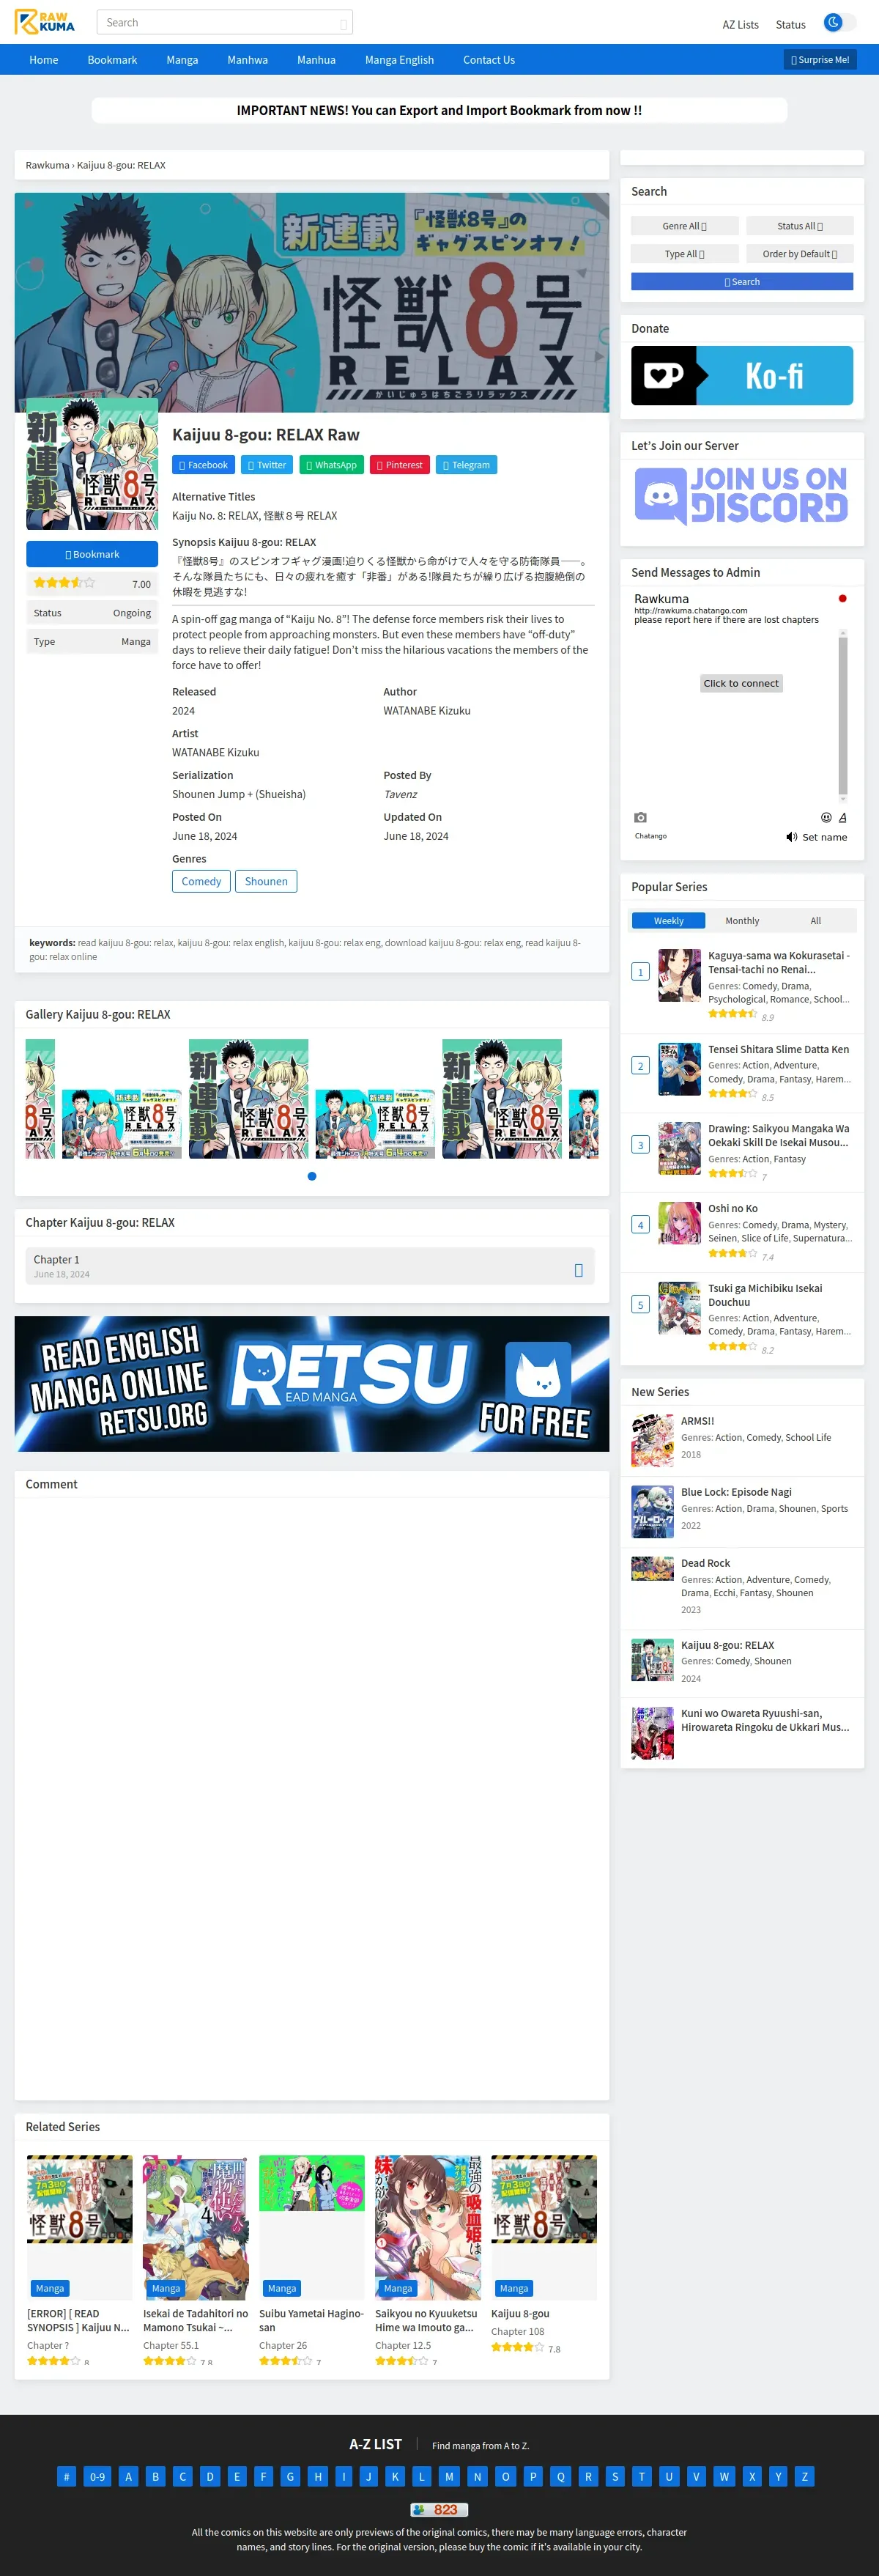Click Rawkuma breadcrumb link
This screenshot has height=2576, width=879.
click(47, 165)
